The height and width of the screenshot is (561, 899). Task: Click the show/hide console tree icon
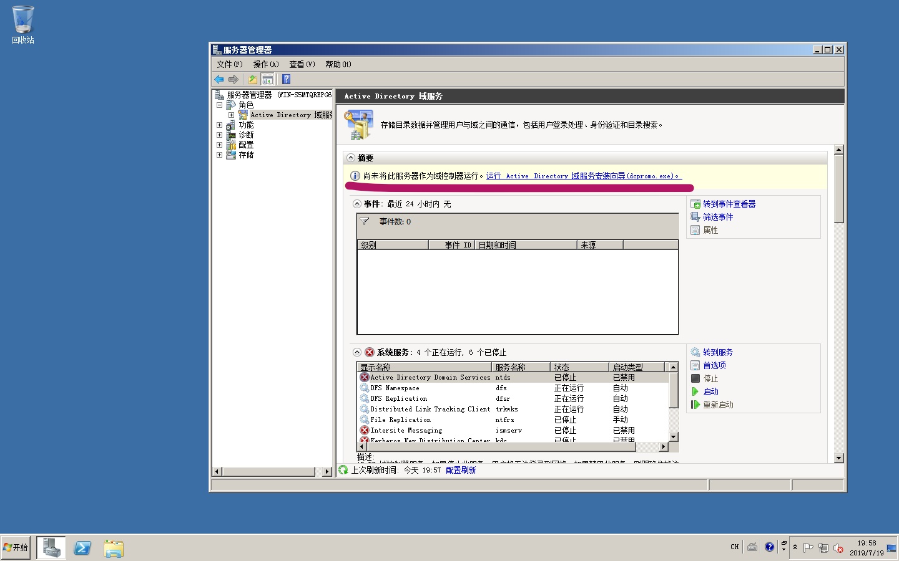(268, 79)
